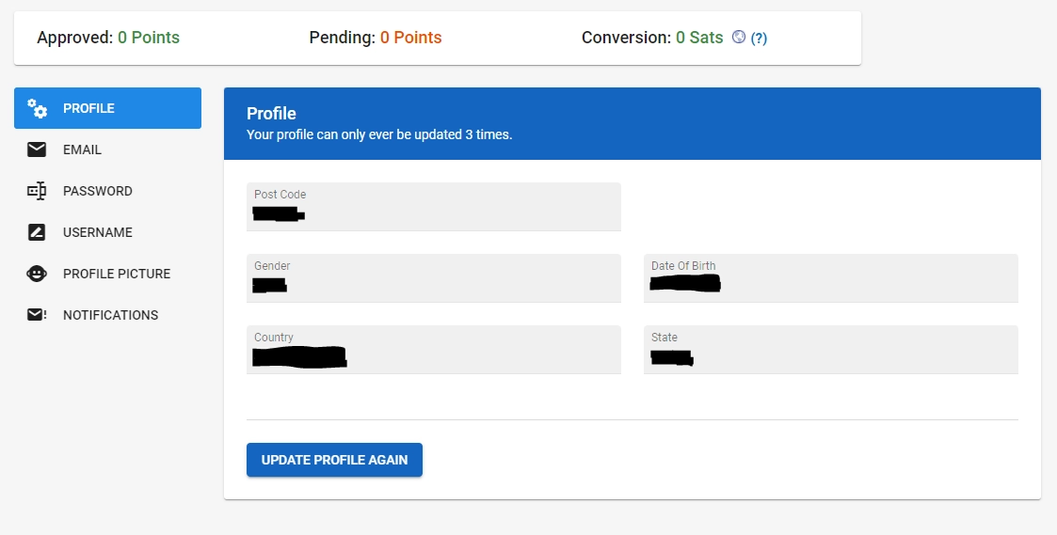Image resolution: width=1057 pixels, height=535 pixels.
Task: Open PROFILE PICTURE settings
Action: pyautogui.click(x=117, y=274)
